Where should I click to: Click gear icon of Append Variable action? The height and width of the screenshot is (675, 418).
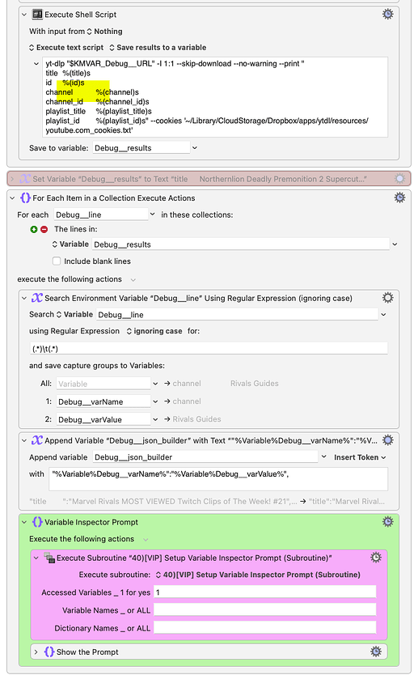coord(387,440)
